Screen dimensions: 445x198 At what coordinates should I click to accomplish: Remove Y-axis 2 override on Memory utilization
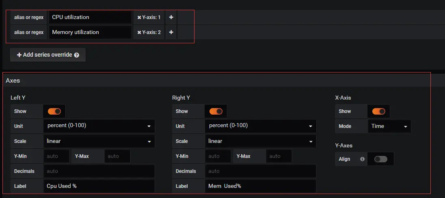(139, 32)
